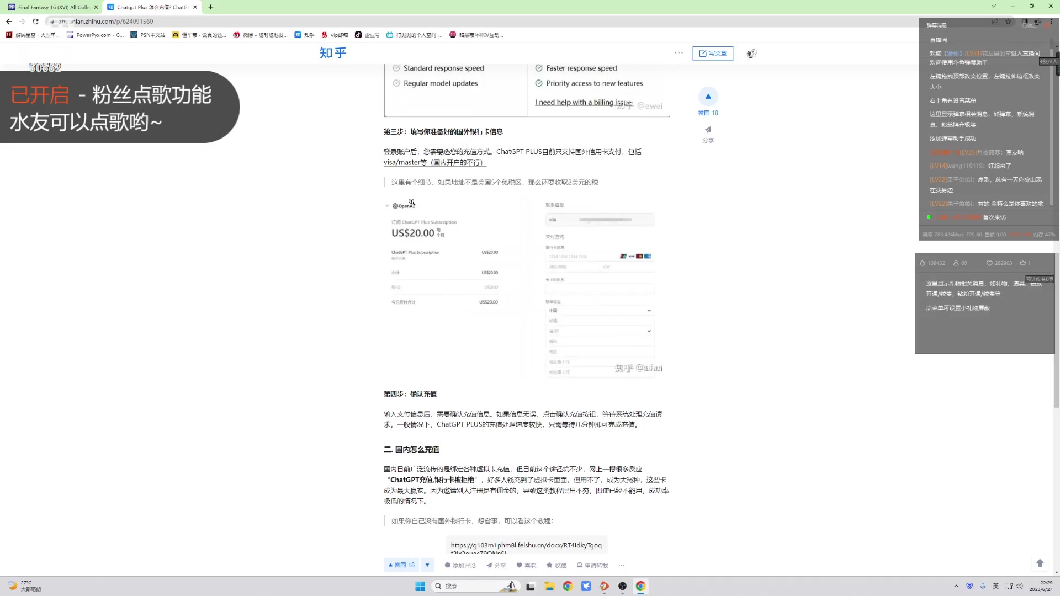Image resolution: width=1060 pixels, height=596 pixels.
Task: Click the volume speaker tray icon
Action: point(1020,586)
